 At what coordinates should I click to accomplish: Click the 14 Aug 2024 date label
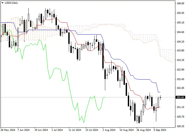[x=126, y=130]
